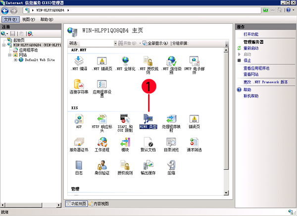Open the 服务器证书 feature icon
The width and height of the screenshot is (297, 216).
click(79, 145)
